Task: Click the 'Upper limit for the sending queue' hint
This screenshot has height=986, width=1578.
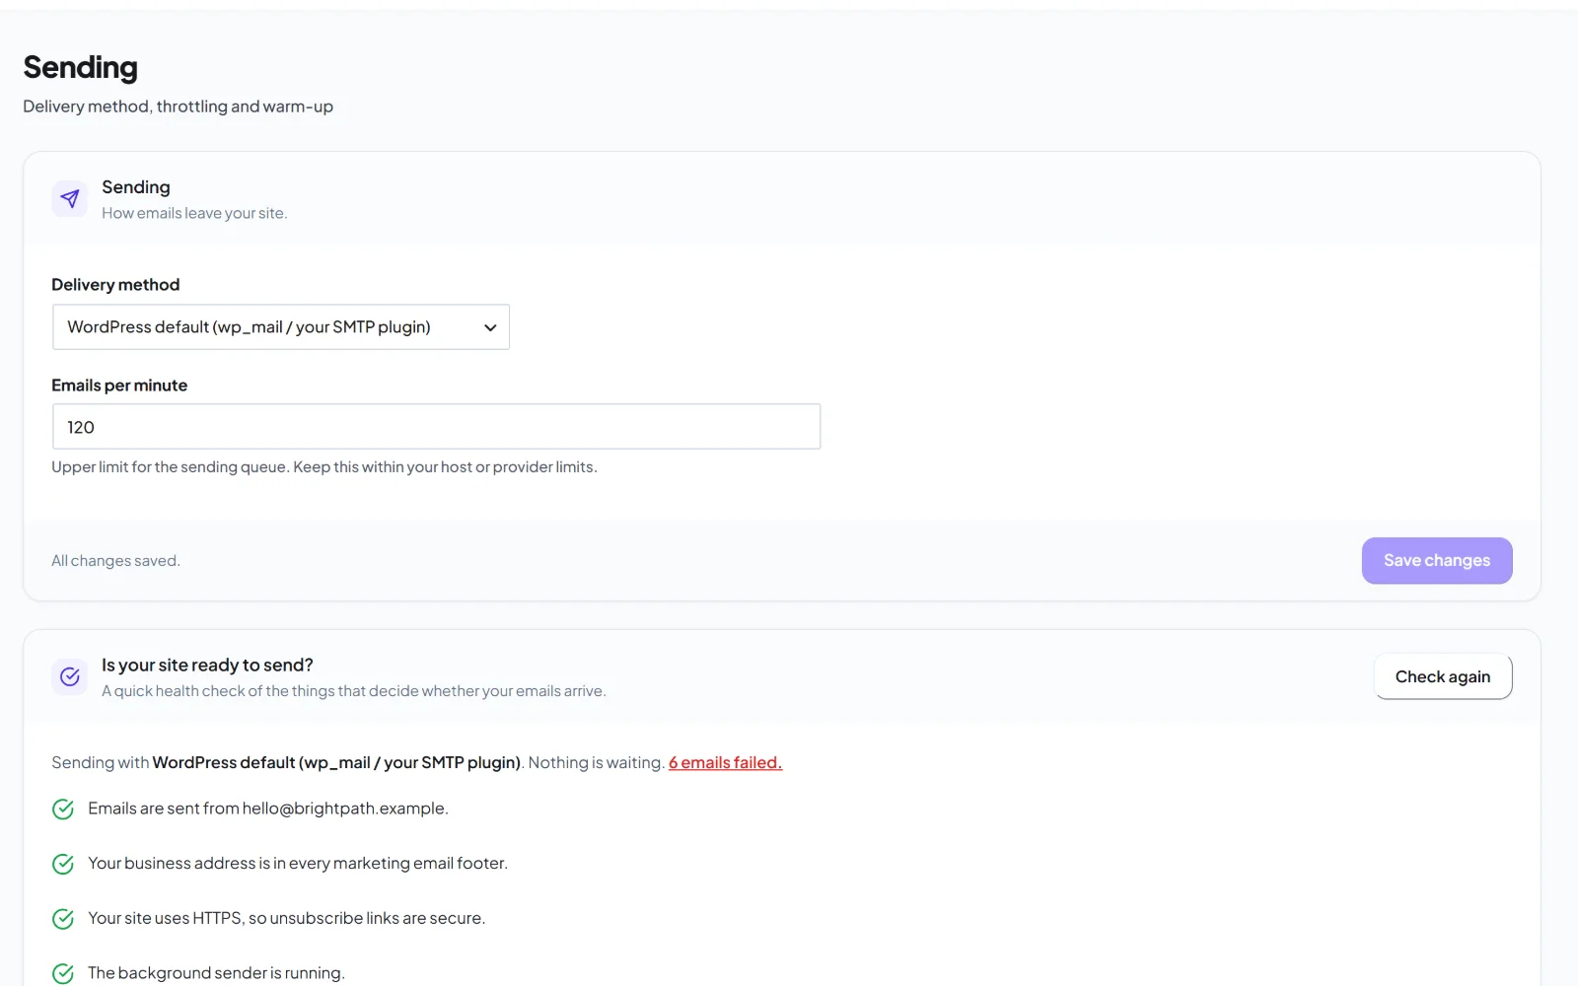Action: tap(324, 467)
